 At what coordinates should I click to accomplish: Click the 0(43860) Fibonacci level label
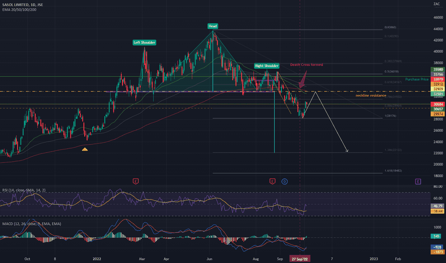pos(390,27)
